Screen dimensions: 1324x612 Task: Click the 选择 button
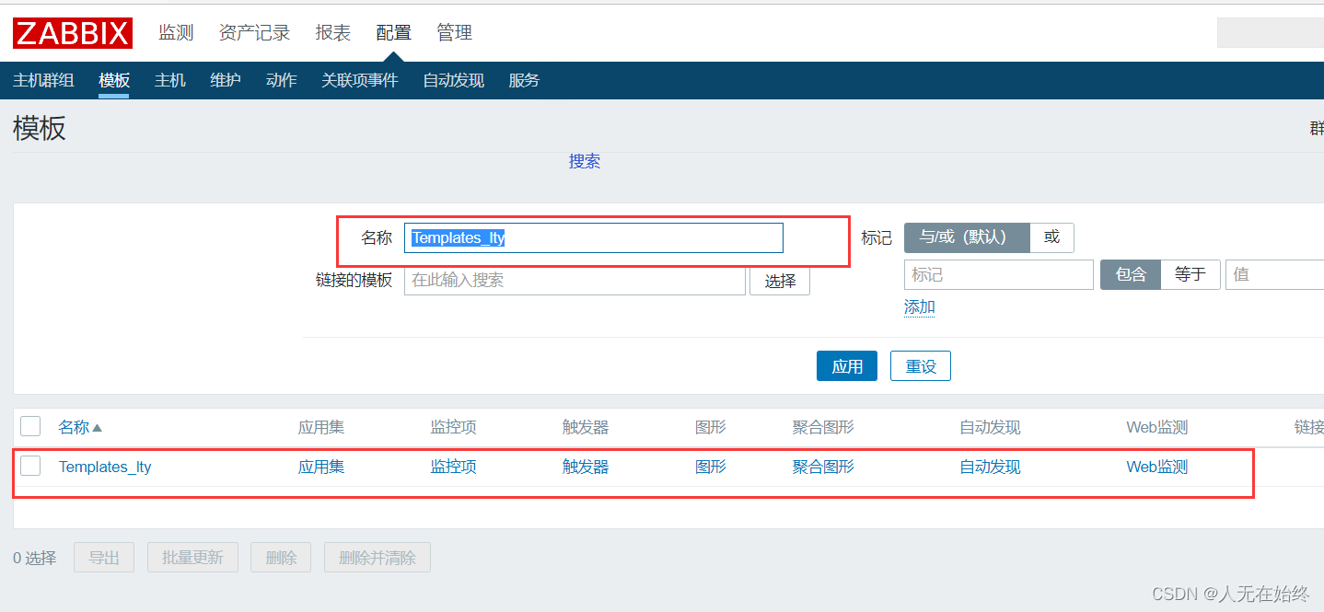[x=780, y=281]
